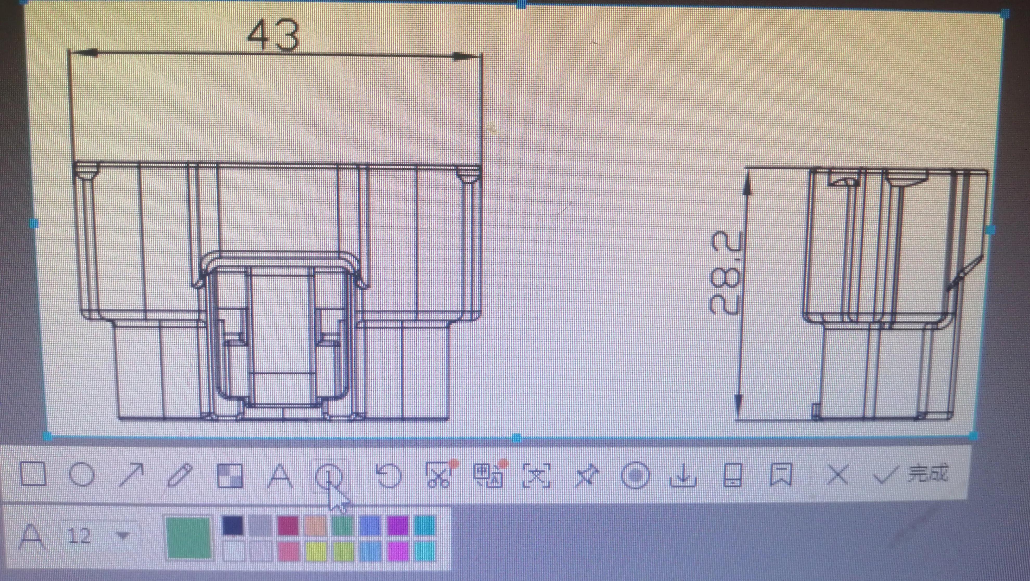Click the numbered sequence marker tool
The width and height of the screenshot is (1030, 581).
tap(329, 476)
